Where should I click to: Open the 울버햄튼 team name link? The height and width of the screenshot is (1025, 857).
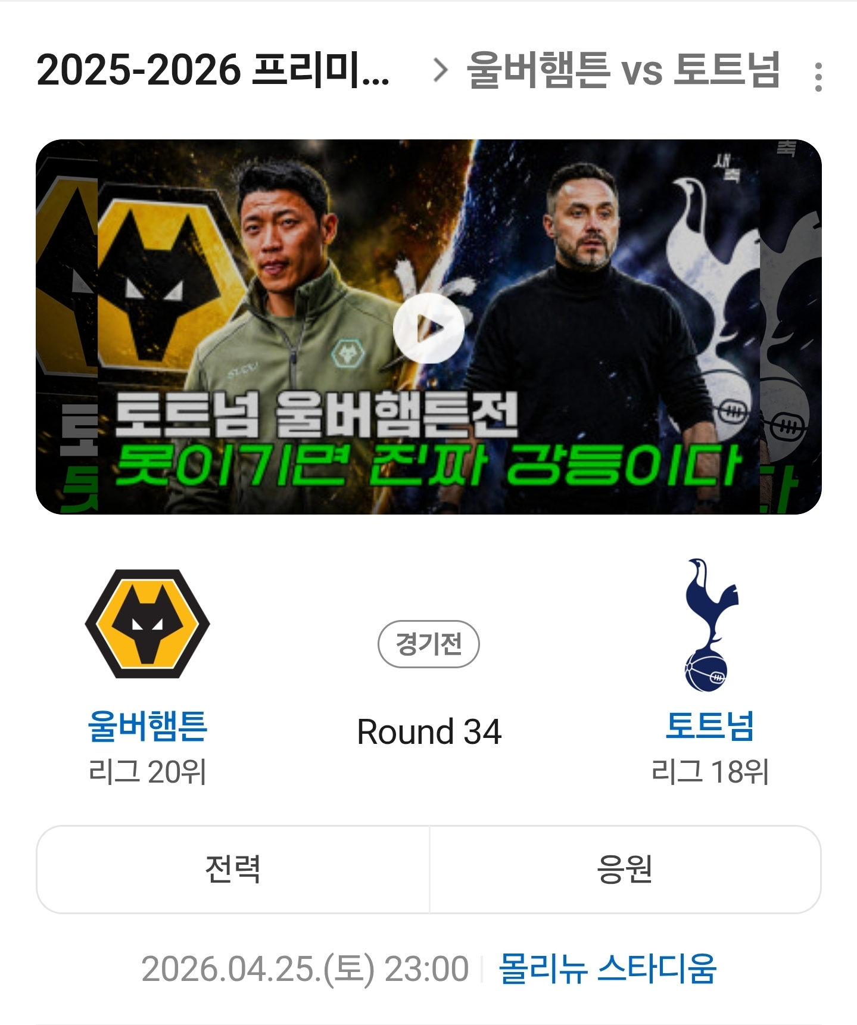[x=147, y=725]
